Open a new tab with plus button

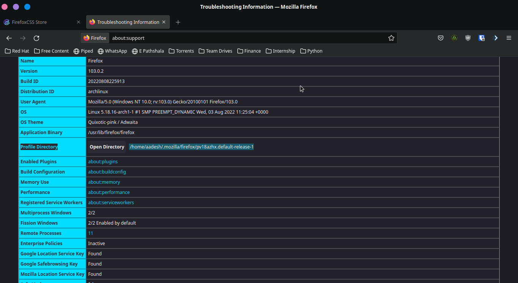178,22
